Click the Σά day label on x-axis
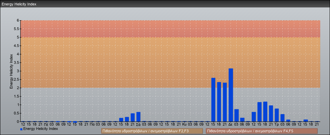 (x=138, y=125)
